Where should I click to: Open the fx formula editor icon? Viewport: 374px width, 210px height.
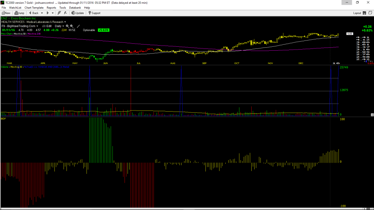(x=65, y=13)
